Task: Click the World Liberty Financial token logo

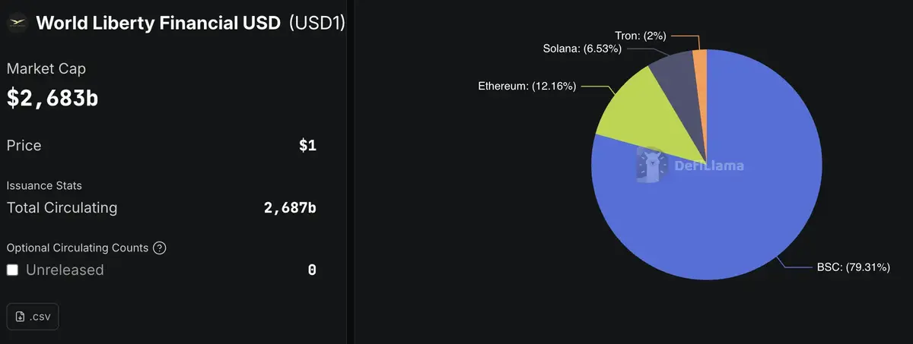Action: click(x=17, y=23)
